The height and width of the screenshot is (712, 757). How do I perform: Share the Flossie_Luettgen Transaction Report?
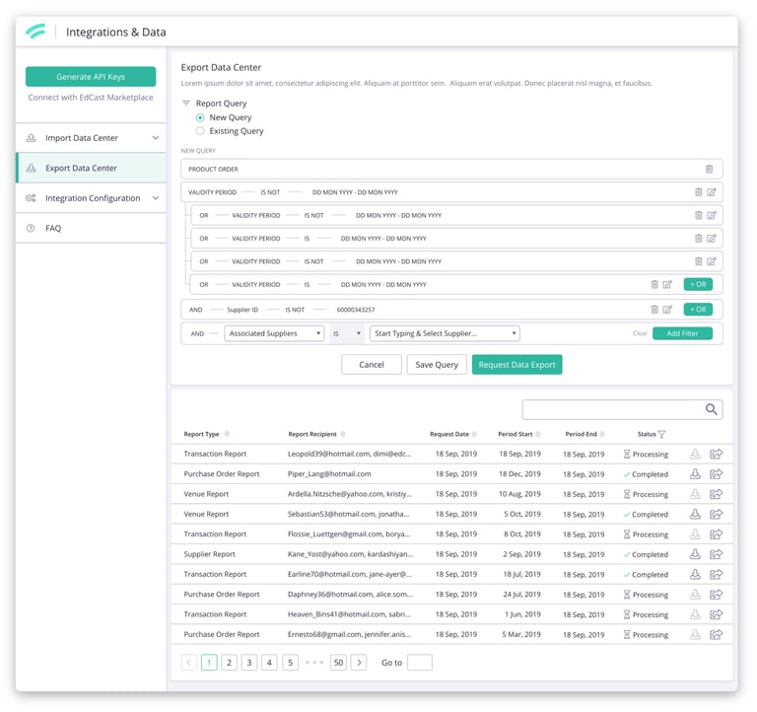(x=716, y=534)
